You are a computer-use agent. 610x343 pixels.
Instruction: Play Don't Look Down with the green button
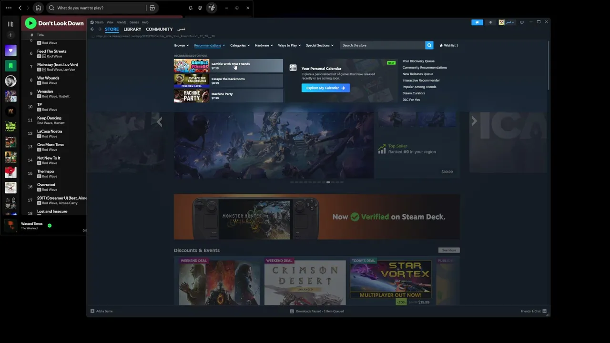pos(30,23)
